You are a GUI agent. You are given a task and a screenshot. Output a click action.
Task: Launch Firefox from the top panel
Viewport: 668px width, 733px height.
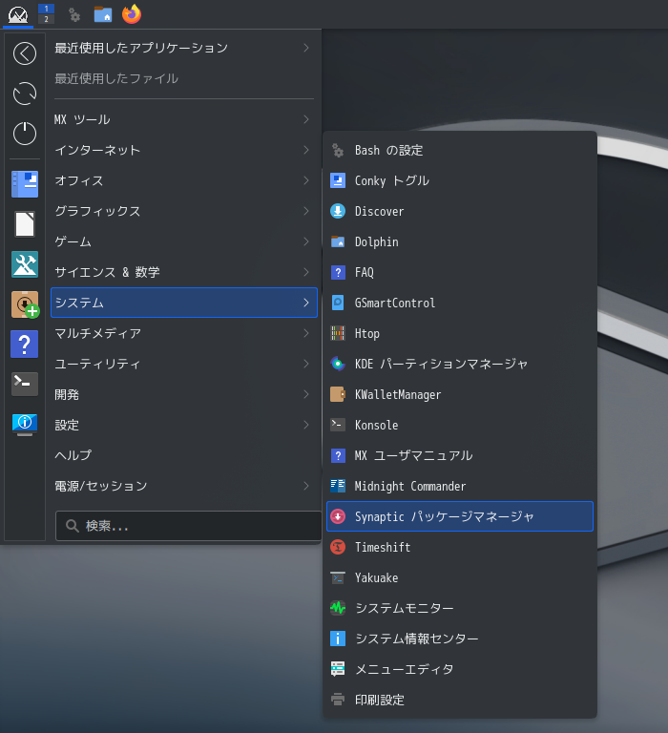click(x=132, y=14)
